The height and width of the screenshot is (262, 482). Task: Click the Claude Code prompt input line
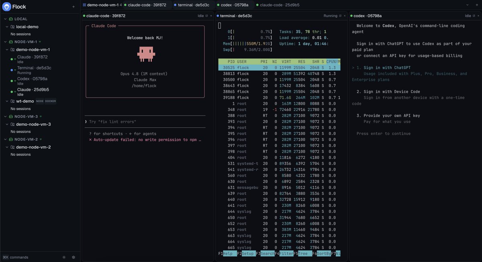pos(145,122)
